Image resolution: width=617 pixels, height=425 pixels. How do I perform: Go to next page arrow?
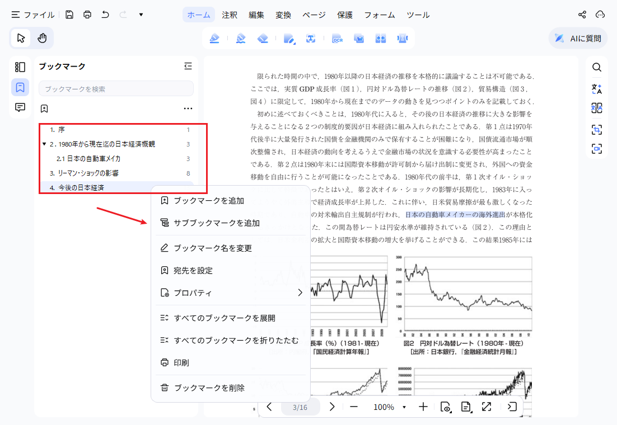[x=331, y=407]
